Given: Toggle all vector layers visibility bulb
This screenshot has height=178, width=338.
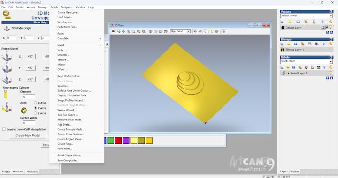Looking at the screenshot, I should tap(330, 22).
